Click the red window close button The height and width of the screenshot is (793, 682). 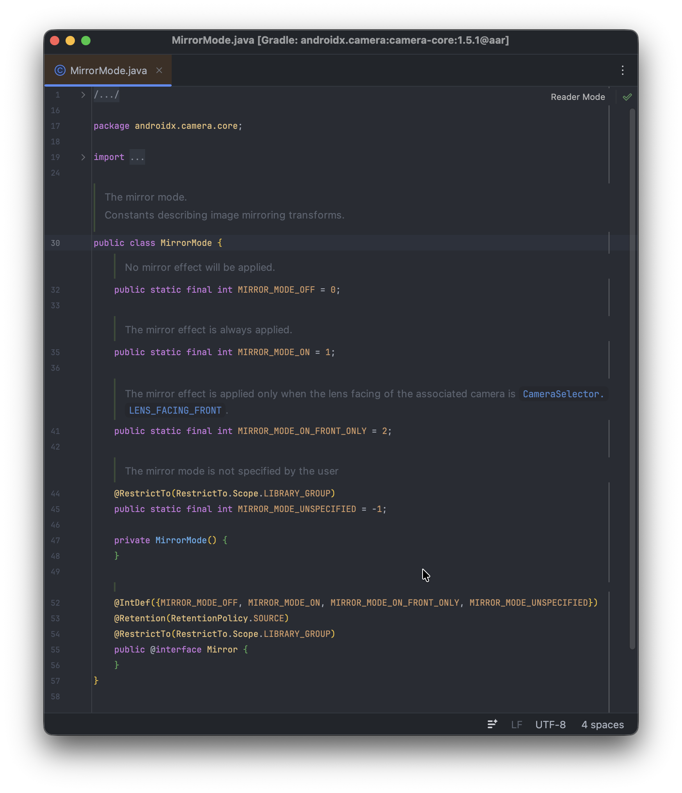click(x=55, y=41)
